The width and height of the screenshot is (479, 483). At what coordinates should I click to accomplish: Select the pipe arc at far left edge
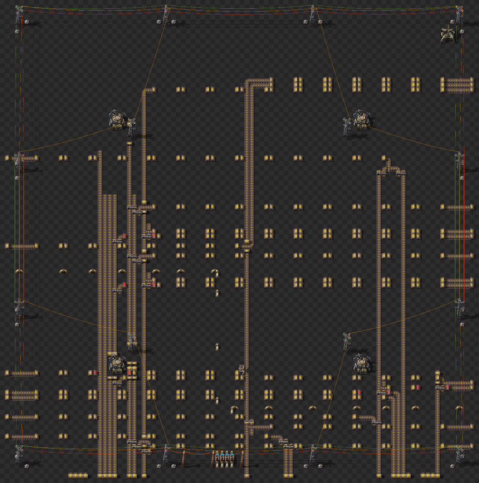[19, 271]
